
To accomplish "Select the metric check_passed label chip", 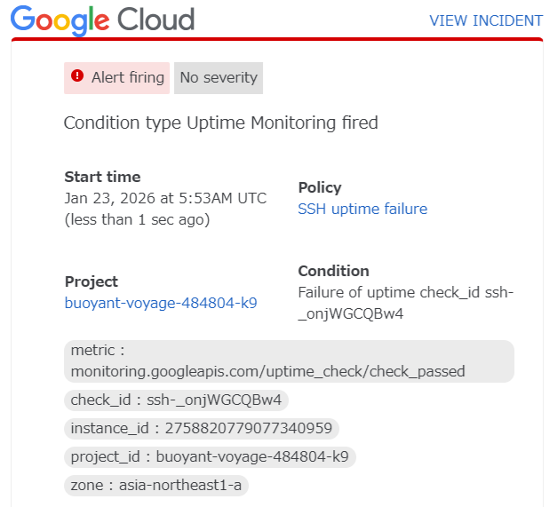I will (x=289, y=361).
